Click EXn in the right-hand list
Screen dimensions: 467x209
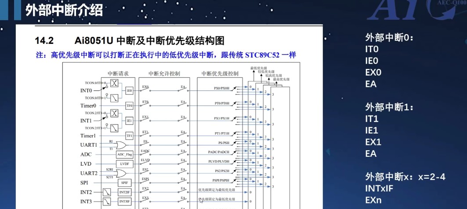(x=373, y=200)
